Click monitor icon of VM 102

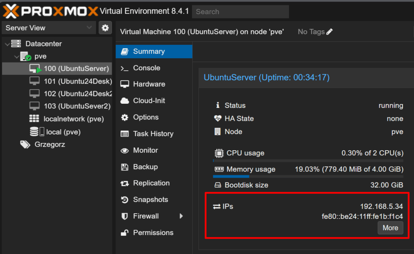34,93
